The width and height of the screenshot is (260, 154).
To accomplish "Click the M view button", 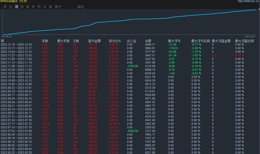I will 44,7.
